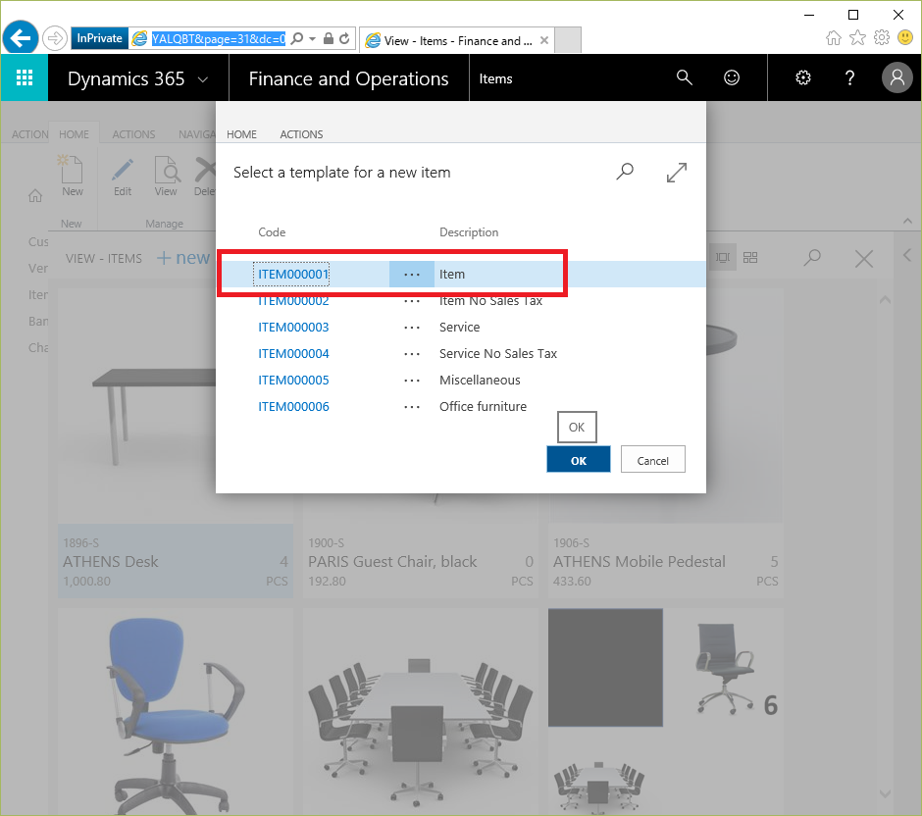922x816 pixels.
Task: Open the user account avatar
Action: point(896,77)
